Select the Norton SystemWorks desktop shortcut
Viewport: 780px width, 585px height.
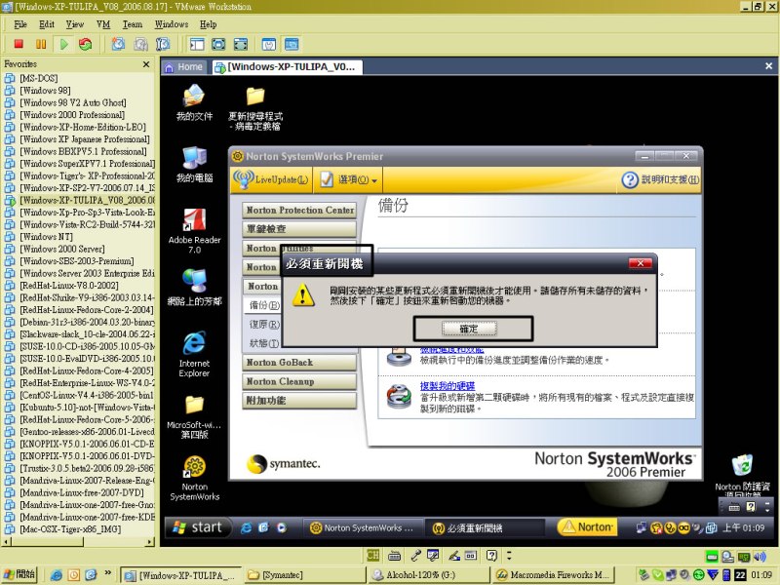point(194,478)
